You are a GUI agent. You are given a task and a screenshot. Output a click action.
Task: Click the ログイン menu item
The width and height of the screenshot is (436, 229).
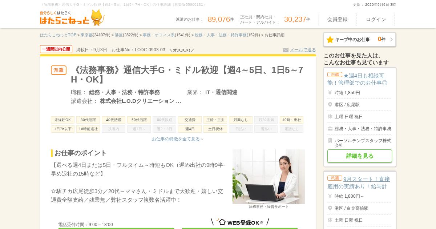pos(376,19)
